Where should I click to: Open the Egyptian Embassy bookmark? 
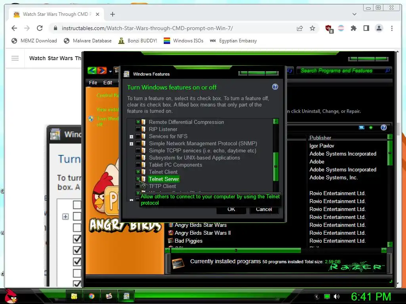(x=233, y=41)
